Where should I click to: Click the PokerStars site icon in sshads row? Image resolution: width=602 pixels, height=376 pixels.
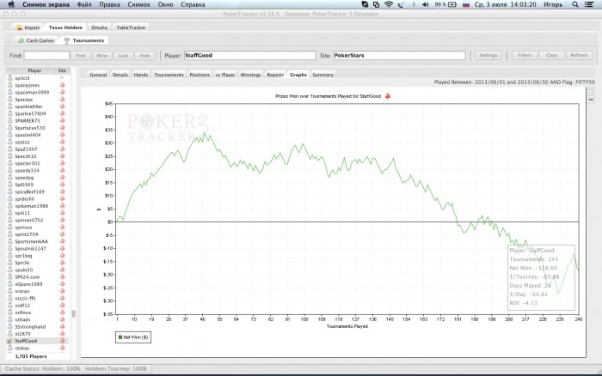tap(62, 319)
